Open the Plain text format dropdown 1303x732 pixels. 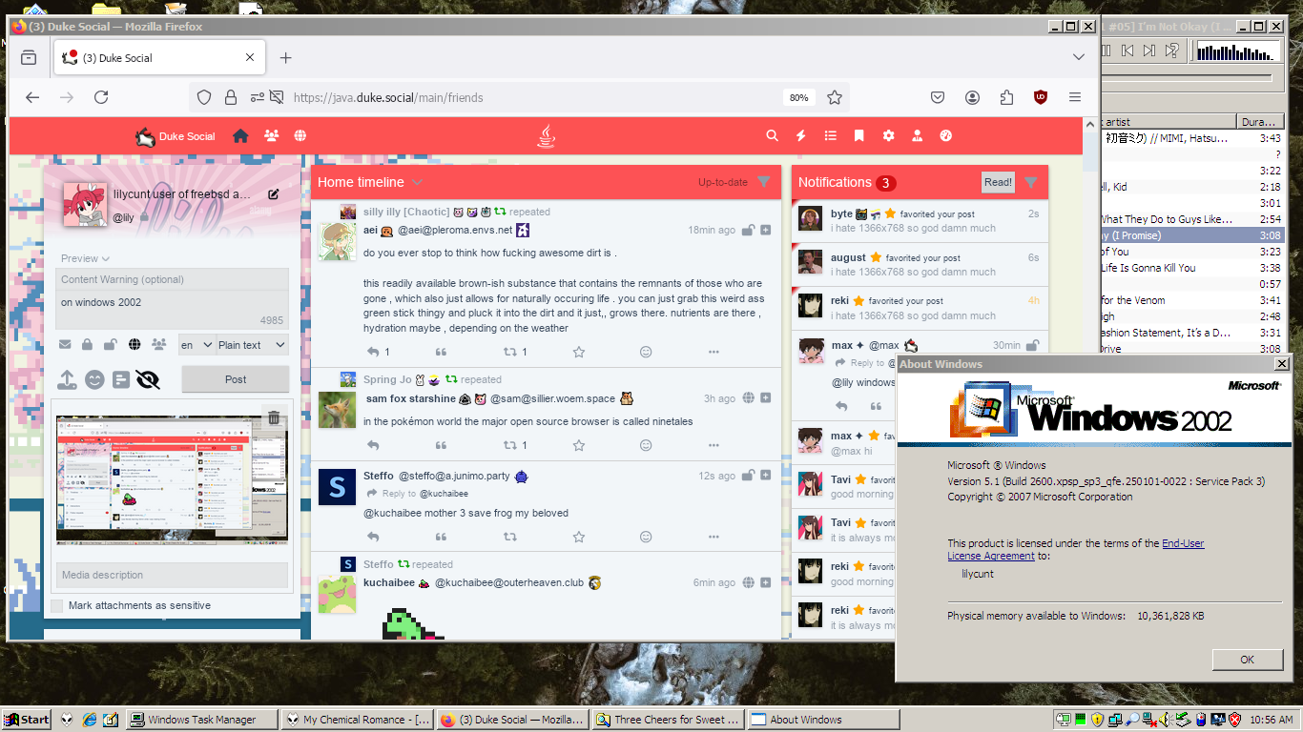[x=253, y=345]
